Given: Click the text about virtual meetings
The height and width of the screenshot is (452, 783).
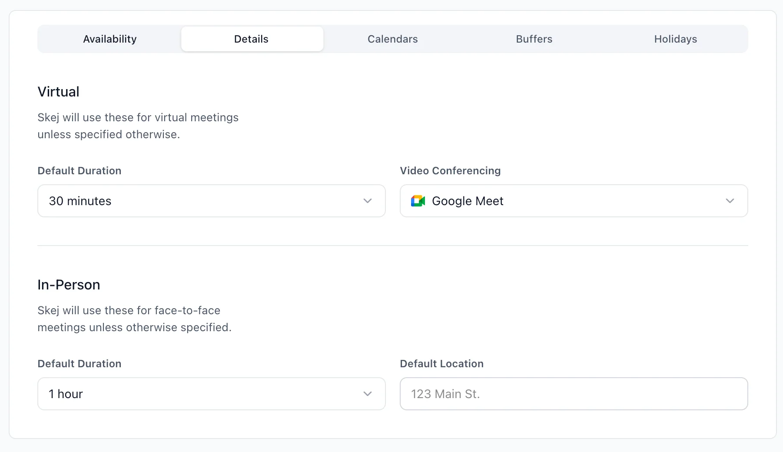Looking at the screenshot, I should point(138,126).
